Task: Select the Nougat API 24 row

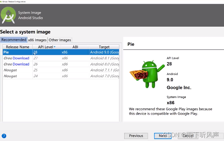Action: click(61, 76)
